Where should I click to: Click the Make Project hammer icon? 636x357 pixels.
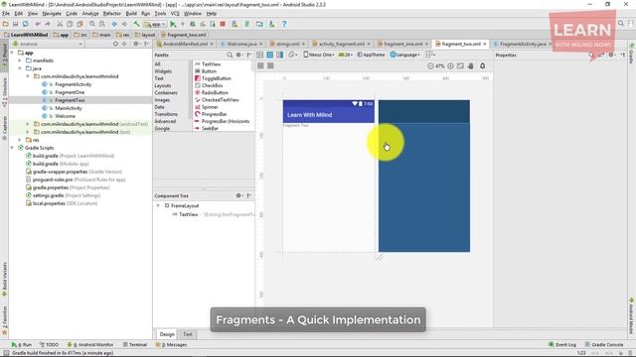point(137,24)
